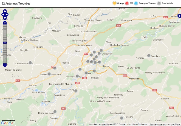The image size is (181, 126).
Task: Pan the map left with left arrow
Action: coord(3,15)
